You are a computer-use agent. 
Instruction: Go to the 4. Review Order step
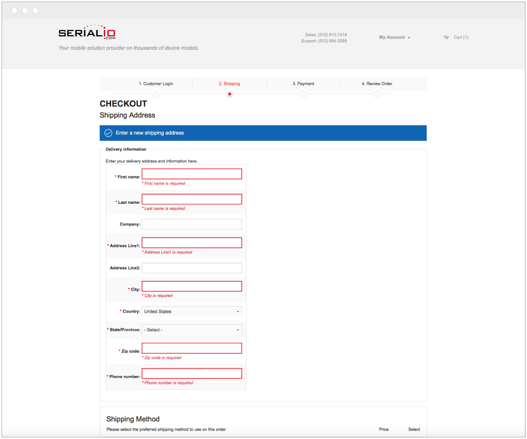pyautogui.click(x=377, y=84)
